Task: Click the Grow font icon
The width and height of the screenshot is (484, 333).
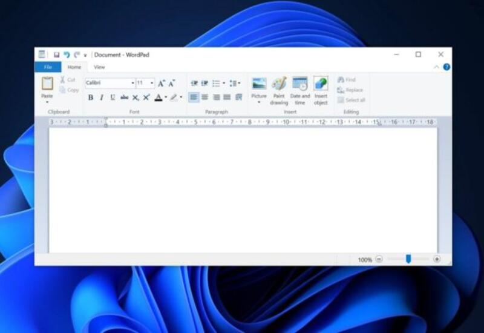Action: coord(161,84)
